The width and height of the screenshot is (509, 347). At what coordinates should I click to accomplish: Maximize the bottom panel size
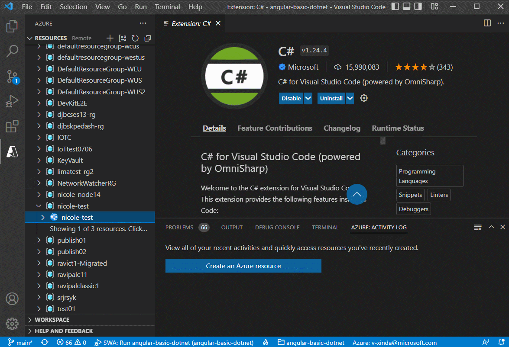492,227
